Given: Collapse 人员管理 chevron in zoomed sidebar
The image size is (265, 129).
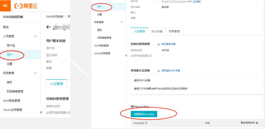Looking at the screenshot, I should (35, 36).
